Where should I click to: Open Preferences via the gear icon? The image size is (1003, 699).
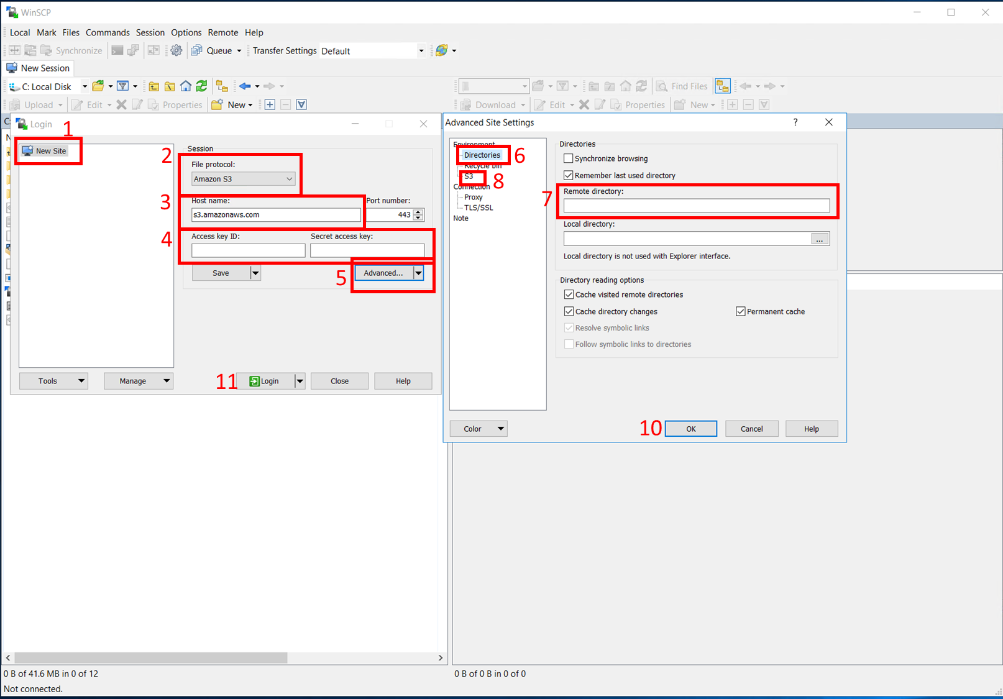click(x=176, y=50)
